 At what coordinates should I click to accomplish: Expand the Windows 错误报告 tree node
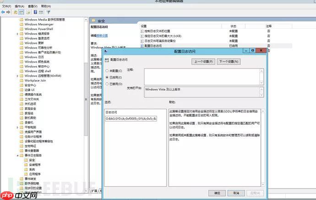17,34
